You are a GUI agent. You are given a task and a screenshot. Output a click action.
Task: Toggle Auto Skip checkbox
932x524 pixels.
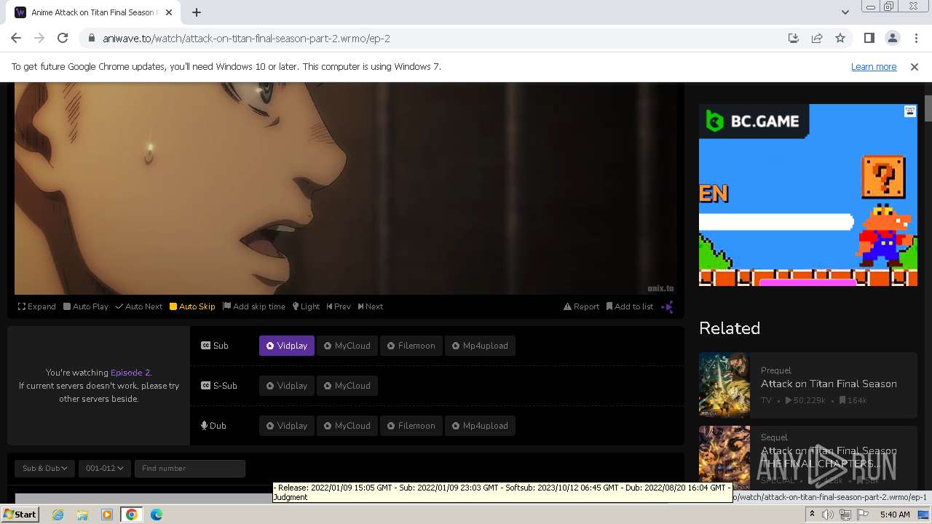[x=192, y=306]
